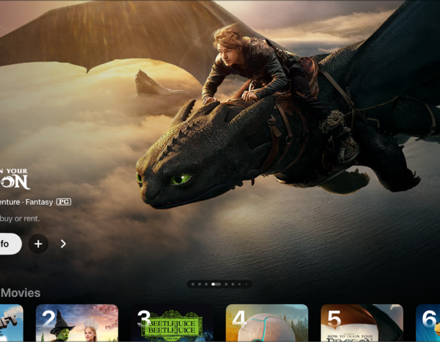Image resolution: width=440 pixels, height=342 pixels.
Task: Jump to the last, smallest carousel page dot
Action: coord(246,284)
